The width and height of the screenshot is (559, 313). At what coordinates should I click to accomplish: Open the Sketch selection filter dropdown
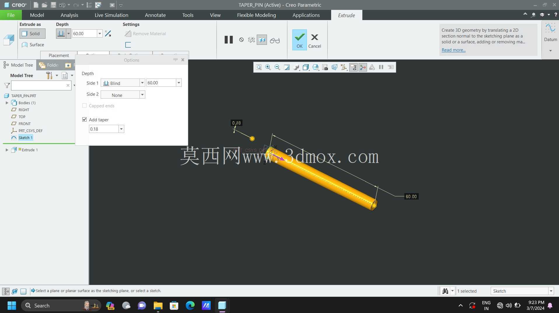coord(551,291)
